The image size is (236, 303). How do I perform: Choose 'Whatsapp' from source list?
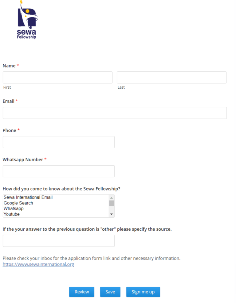coord(14,209)
